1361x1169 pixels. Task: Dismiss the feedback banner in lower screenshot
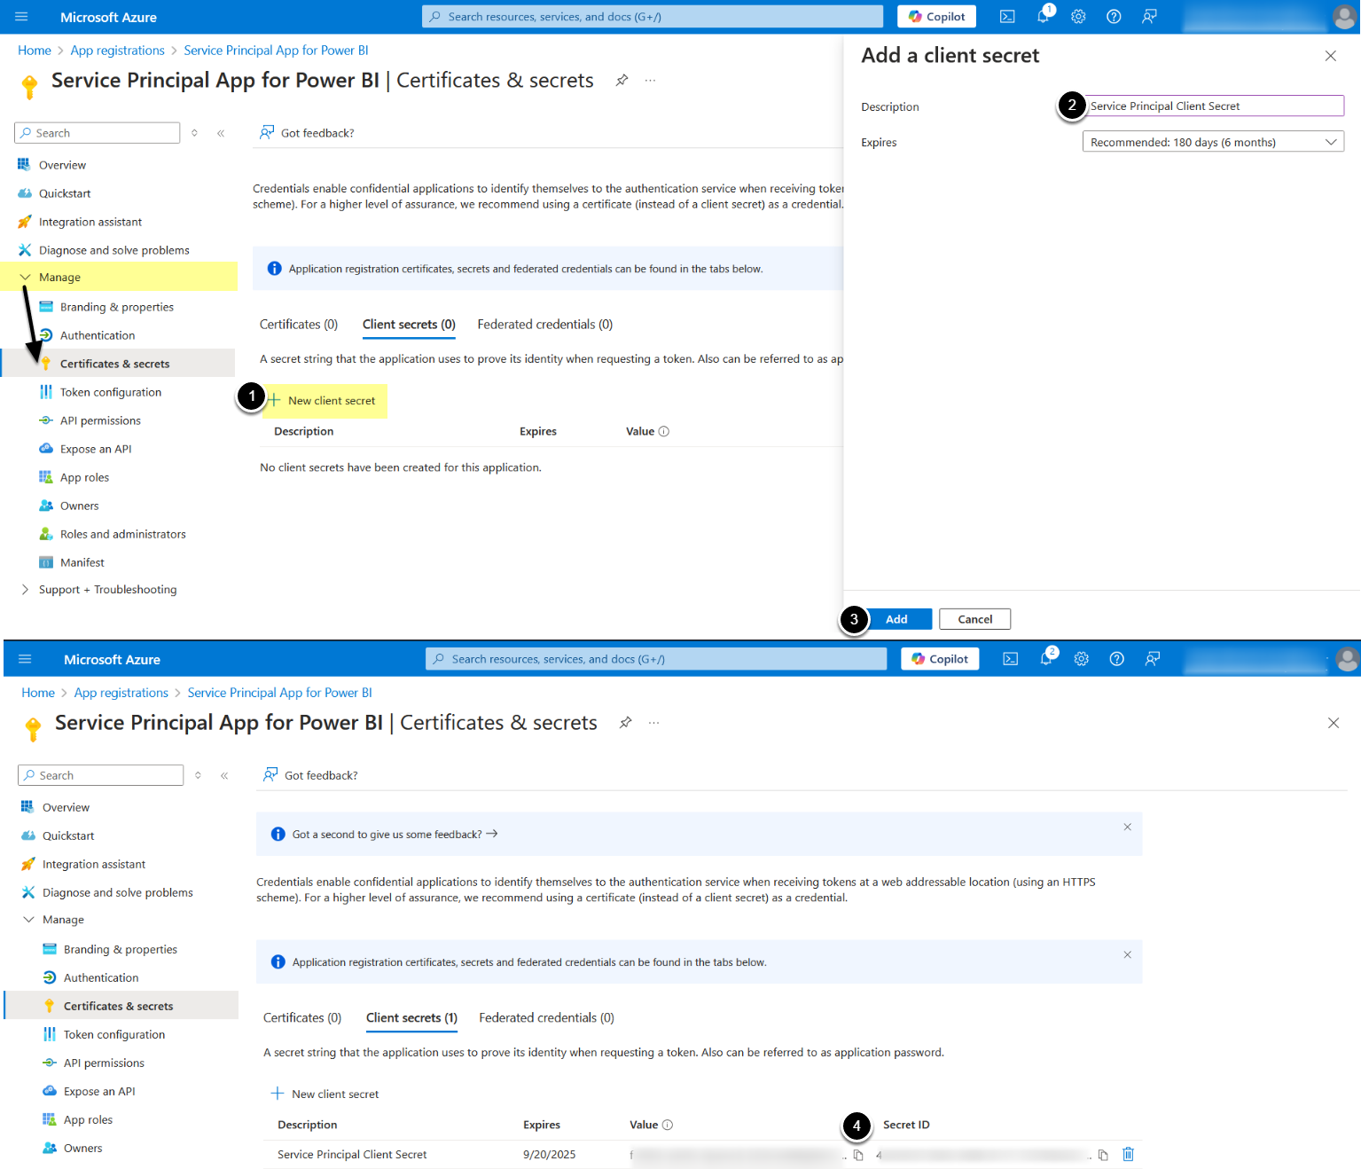1128,827
